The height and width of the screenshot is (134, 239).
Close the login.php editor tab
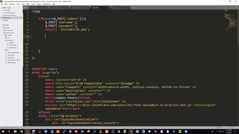(x=107, y=7)
